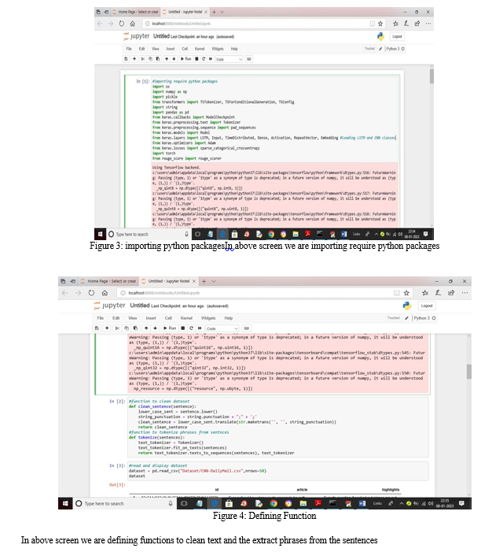This screenshot has width=492, height=552.
Task: Click reload button in upper browser window
Action: coord(121,24)
